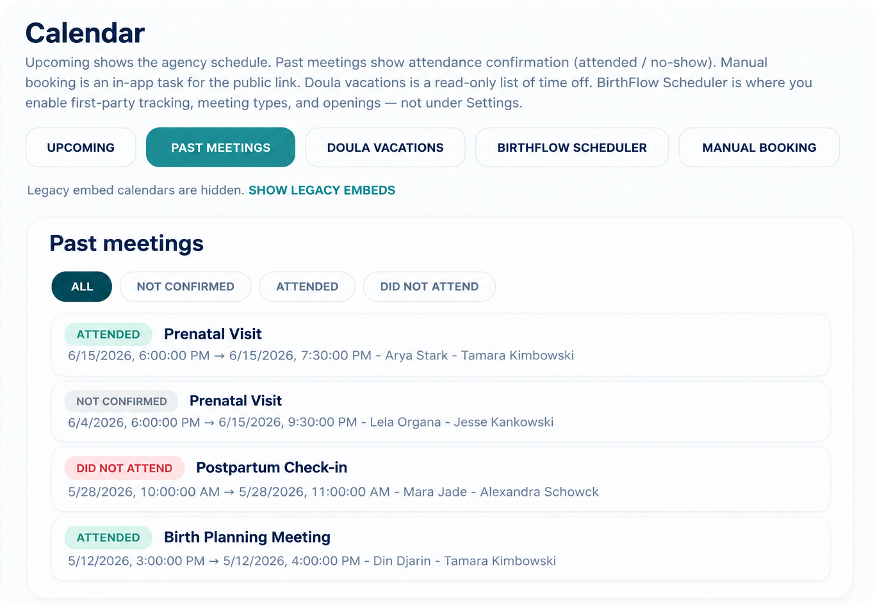
Task: Click the Mara Jade meeting details line
Action: (333, 492)
